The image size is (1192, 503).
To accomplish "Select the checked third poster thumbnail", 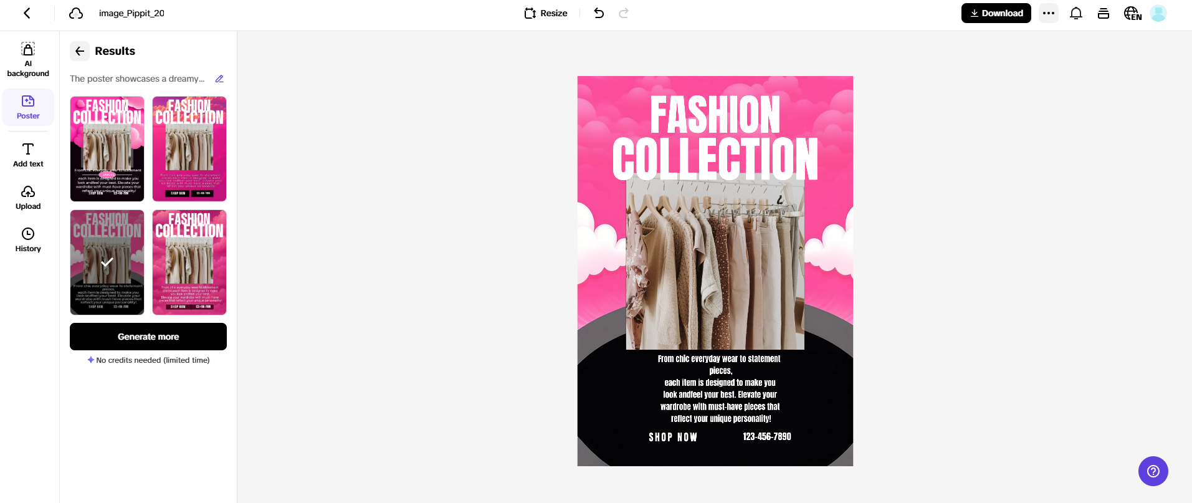I will pyautogui.click(x=107, y=262).
